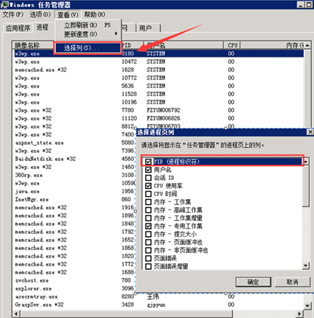The height and width of the screenshot is (318, 314).
Task: Click the Task Manager title bar icon
Action: tap(4, 5)
